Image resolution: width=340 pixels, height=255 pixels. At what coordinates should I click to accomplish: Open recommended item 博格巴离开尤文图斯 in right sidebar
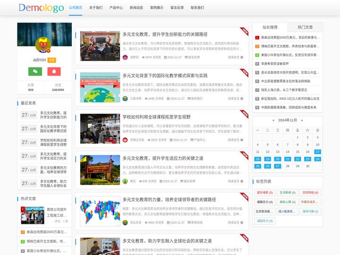(290, 46)
